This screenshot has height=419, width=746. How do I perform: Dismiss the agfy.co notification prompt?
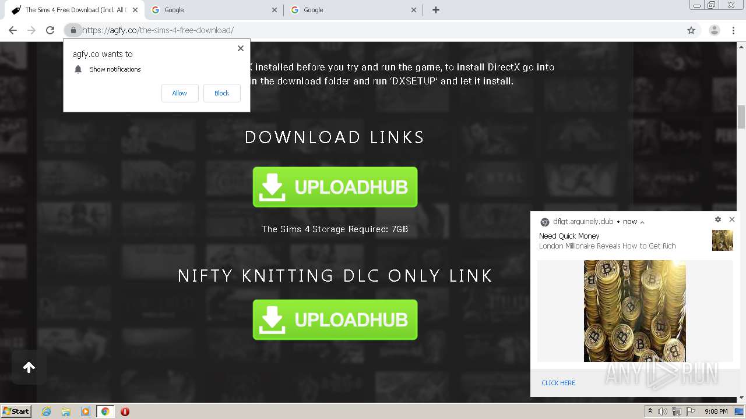pos(241,48)
